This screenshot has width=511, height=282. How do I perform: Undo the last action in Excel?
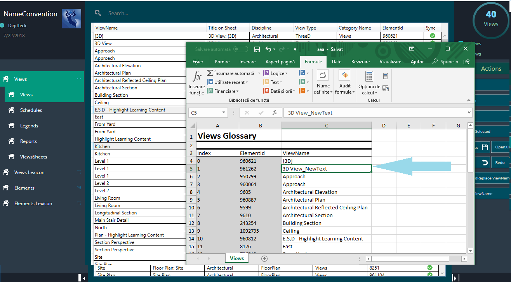(268, 49)
